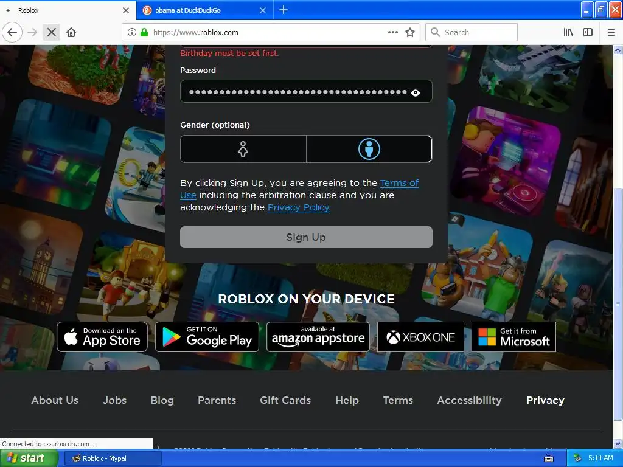Select the Roblox - Mypal taskbar item
The height and width of the screenshot is (467, 623).
click(113, 458)
